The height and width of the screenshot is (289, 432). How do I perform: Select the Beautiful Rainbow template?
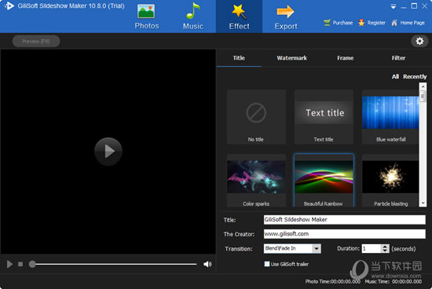(324, 181)
